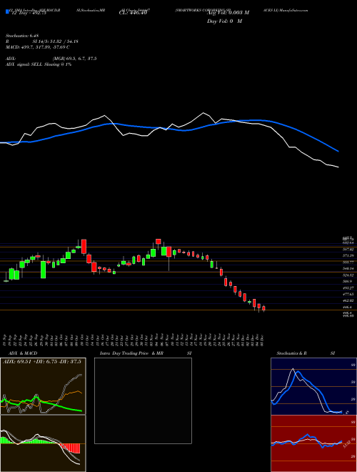
Task: Click the RSI 14/5 values line
Action: pyautogui.click(x=42, y=41)
